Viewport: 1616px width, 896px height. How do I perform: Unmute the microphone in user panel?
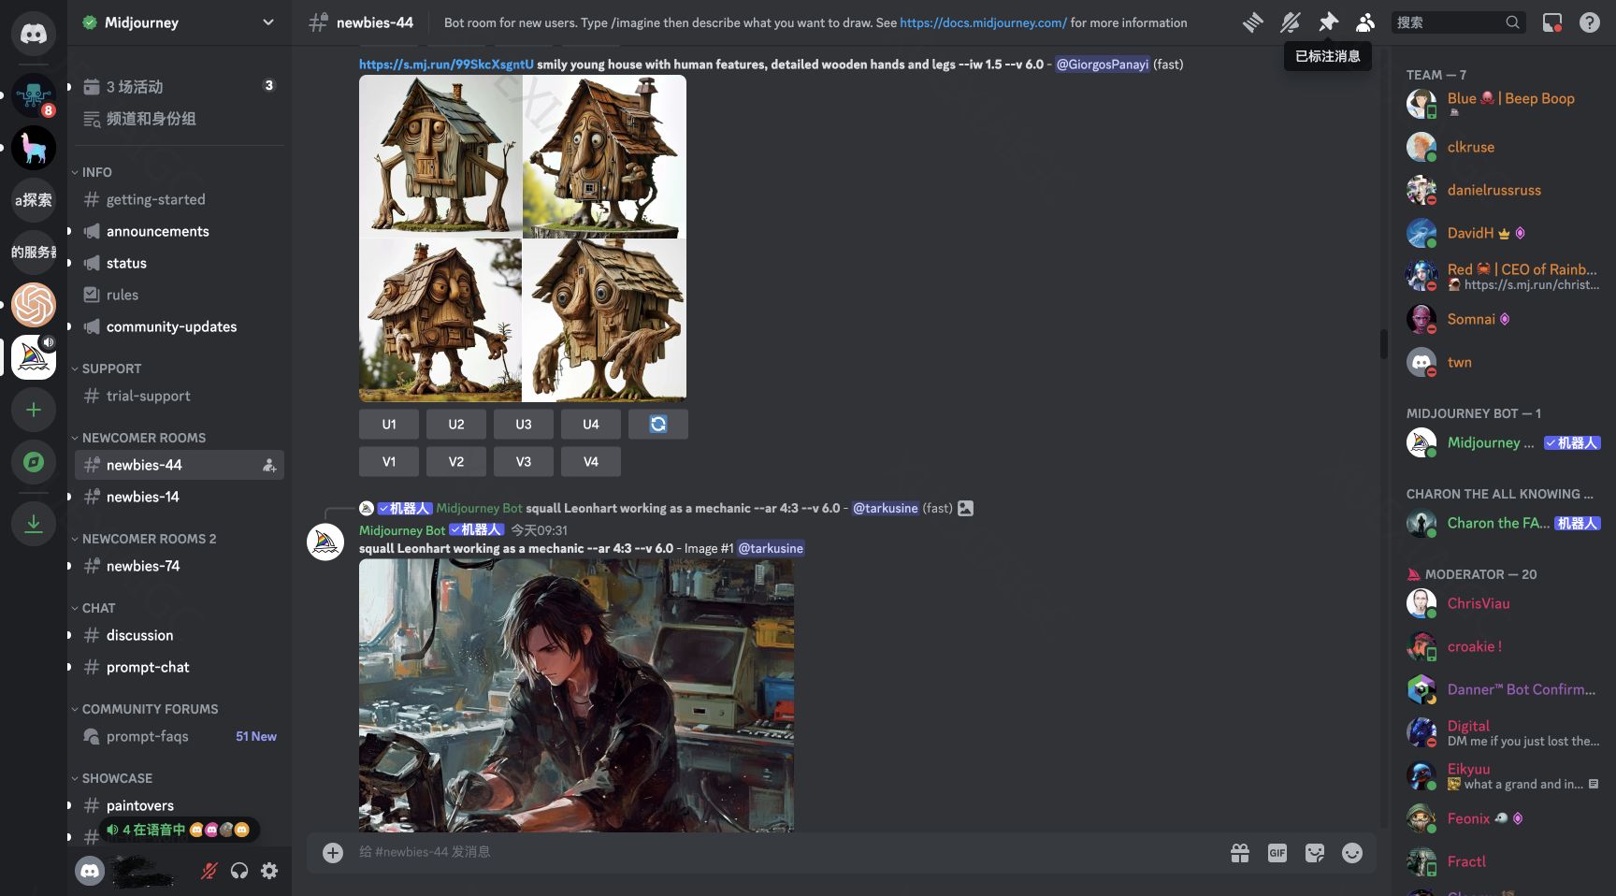pos(209,871)
